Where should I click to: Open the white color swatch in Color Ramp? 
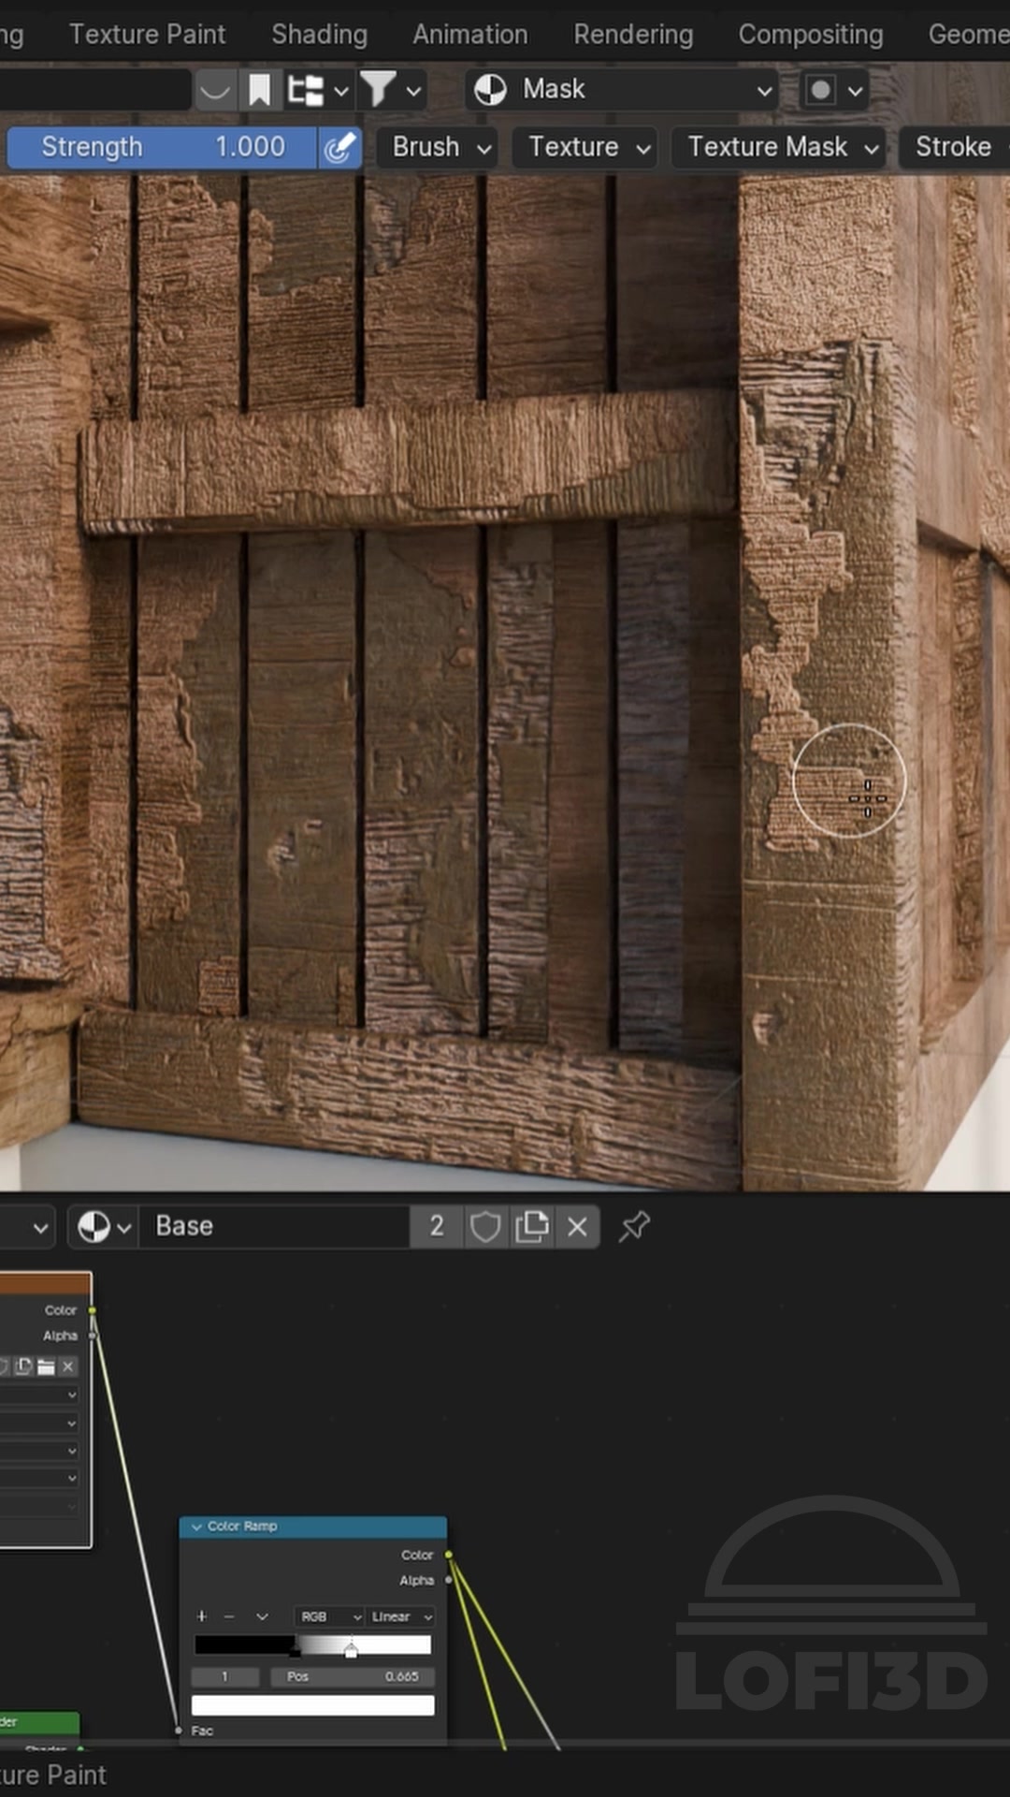[312, 1705]
